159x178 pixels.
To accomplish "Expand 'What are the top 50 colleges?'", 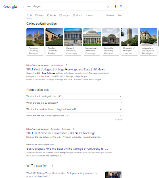I will (x=74, y=103).
